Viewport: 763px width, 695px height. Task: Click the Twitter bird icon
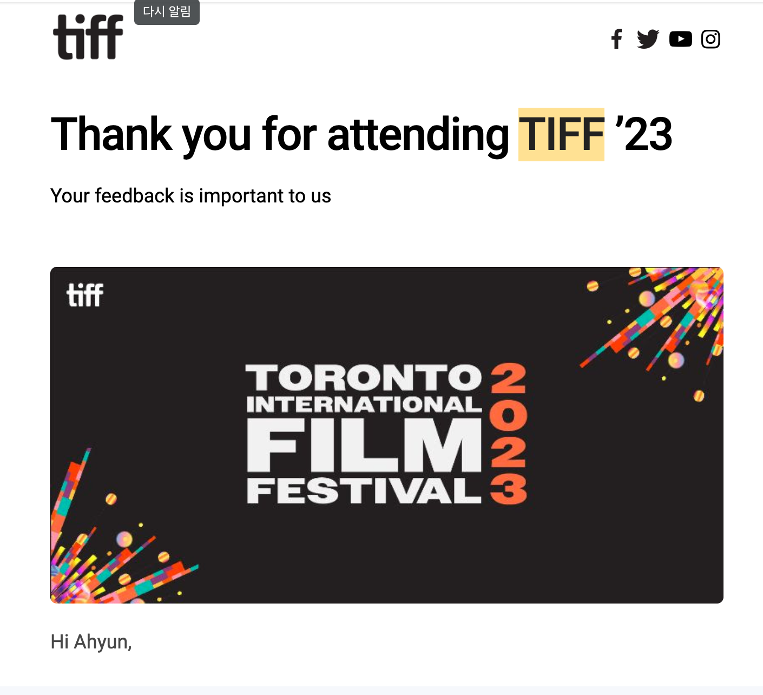[648, 39]
